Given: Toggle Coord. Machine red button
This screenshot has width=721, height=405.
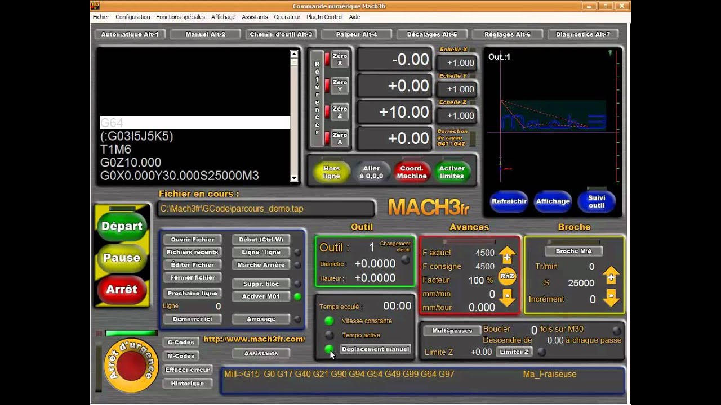Looking at the screenshot, I should (x=412, y=172).
